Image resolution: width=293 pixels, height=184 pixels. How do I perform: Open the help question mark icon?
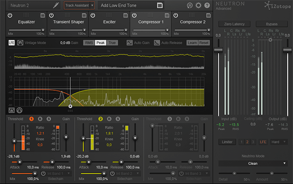tap(207, 5)
